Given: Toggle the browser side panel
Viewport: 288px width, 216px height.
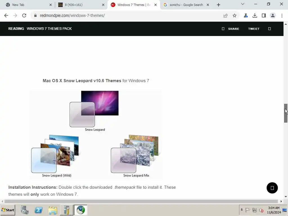Looking at the screenshot, I should point(264,16).
